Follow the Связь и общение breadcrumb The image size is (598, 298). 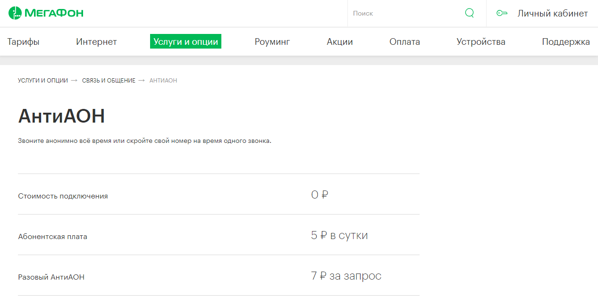(x=109, y=81)
